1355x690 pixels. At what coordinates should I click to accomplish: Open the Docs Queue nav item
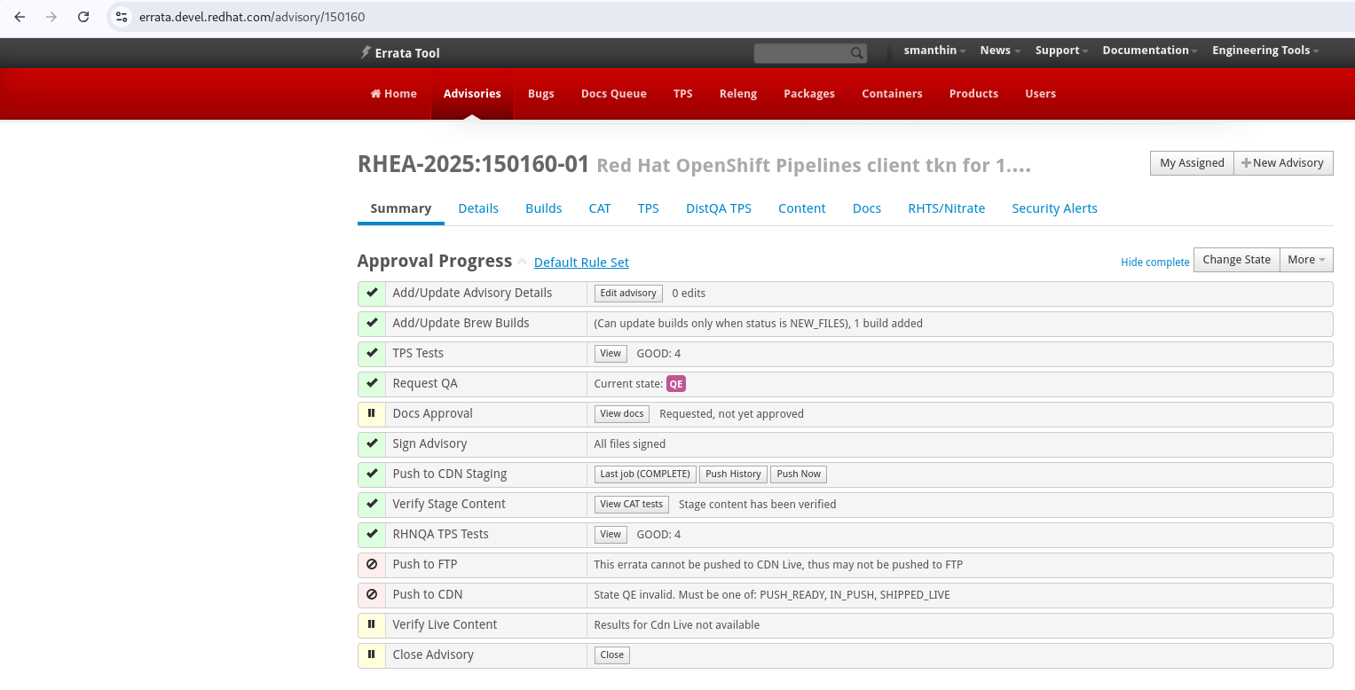[614, 93]
